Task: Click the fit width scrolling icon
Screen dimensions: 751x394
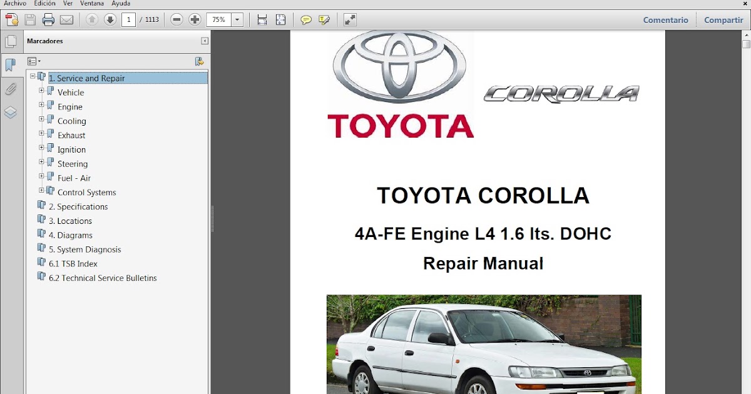Action: point(262,20)
